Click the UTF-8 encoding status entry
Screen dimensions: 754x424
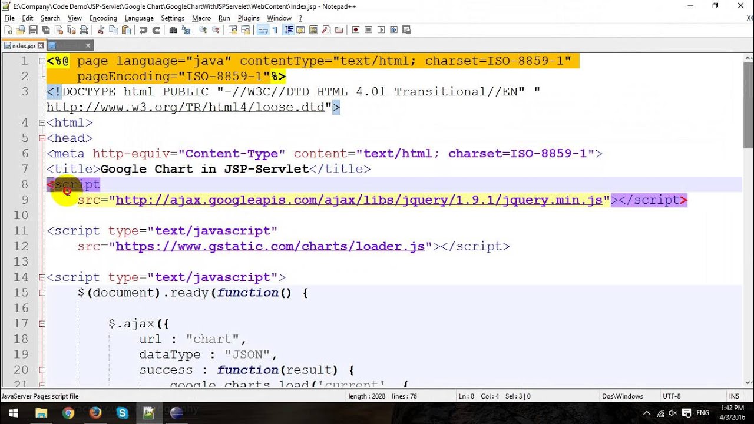[672, 396]
